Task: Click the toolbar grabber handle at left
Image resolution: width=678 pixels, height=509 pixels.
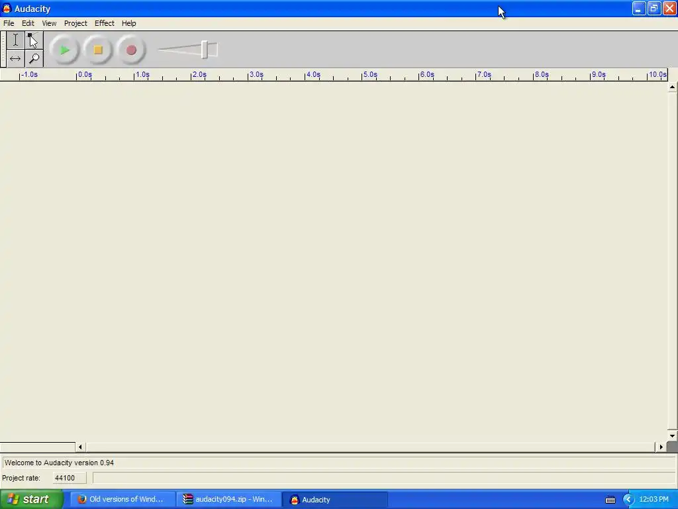Action: coord(3,49)
